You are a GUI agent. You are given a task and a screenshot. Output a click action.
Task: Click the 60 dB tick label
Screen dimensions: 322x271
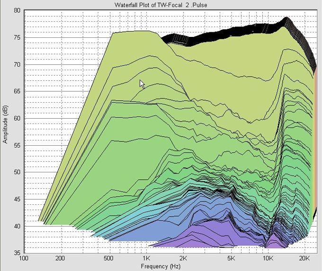coord(17,118)
